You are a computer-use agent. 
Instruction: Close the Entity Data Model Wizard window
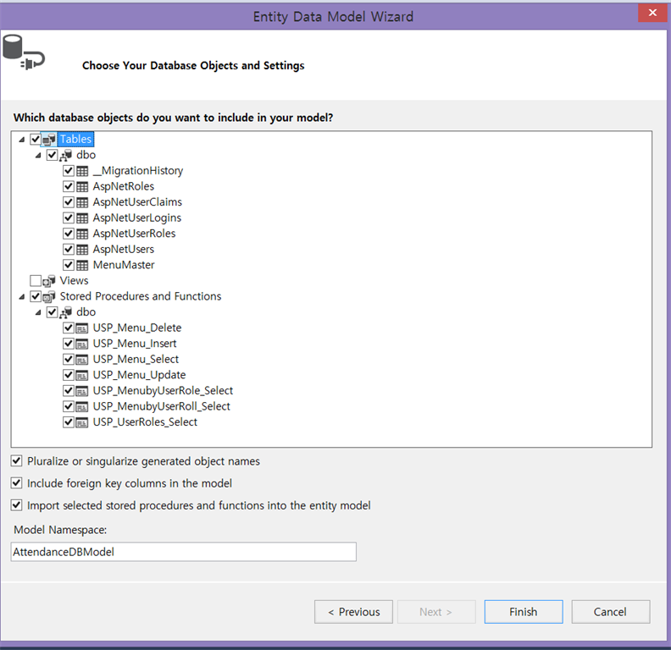[x=652, y=13]
